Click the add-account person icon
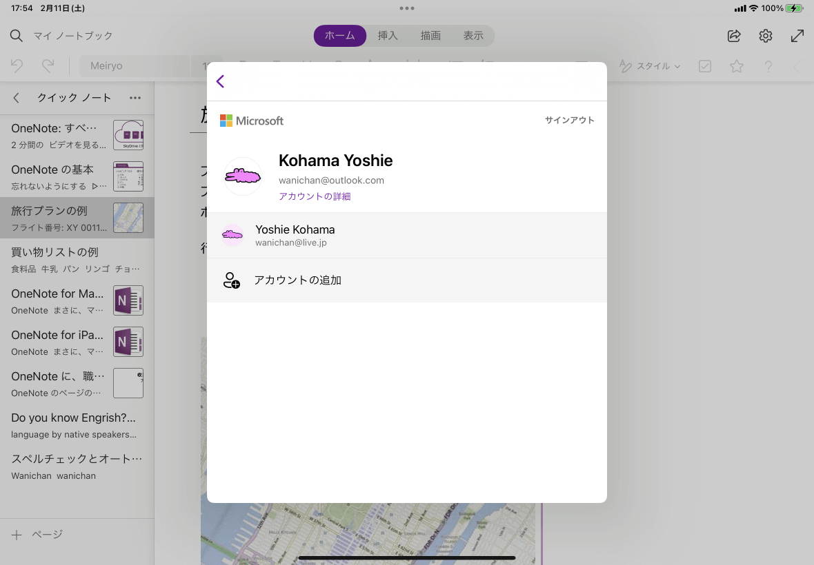Screen dimensions: 814x565 [x=232, y=280]
